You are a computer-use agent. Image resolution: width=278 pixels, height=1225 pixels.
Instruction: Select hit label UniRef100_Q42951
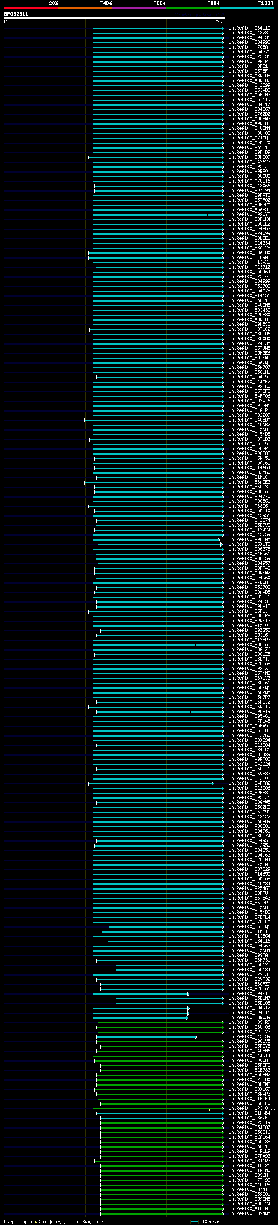[x=249, y=515]
